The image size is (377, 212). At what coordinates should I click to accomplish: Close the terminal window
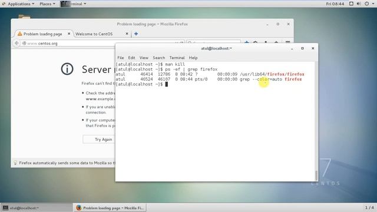tap(313, 48)
